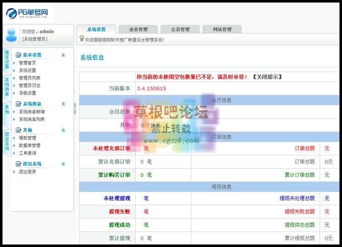342x247 pixels.
Task: Click the admin user avatar icon
Action: coord(12,35)
